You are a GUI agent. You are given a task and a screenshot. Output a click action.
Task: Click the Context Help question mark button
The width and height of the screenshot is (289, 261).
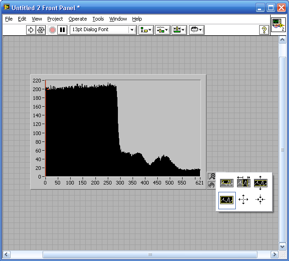pyautogui.click(x=264, y=30)
